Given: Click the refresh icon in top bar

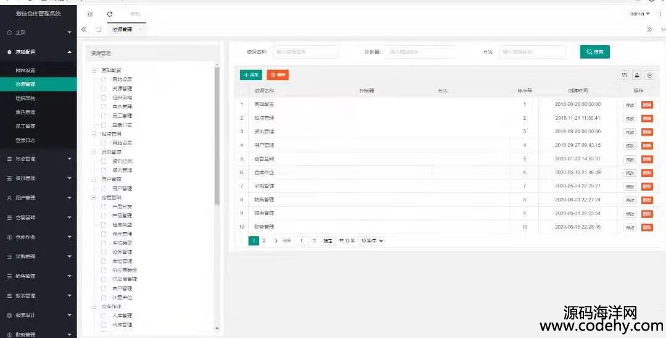Looking at the screenshot, I should (x=110, y=14).
